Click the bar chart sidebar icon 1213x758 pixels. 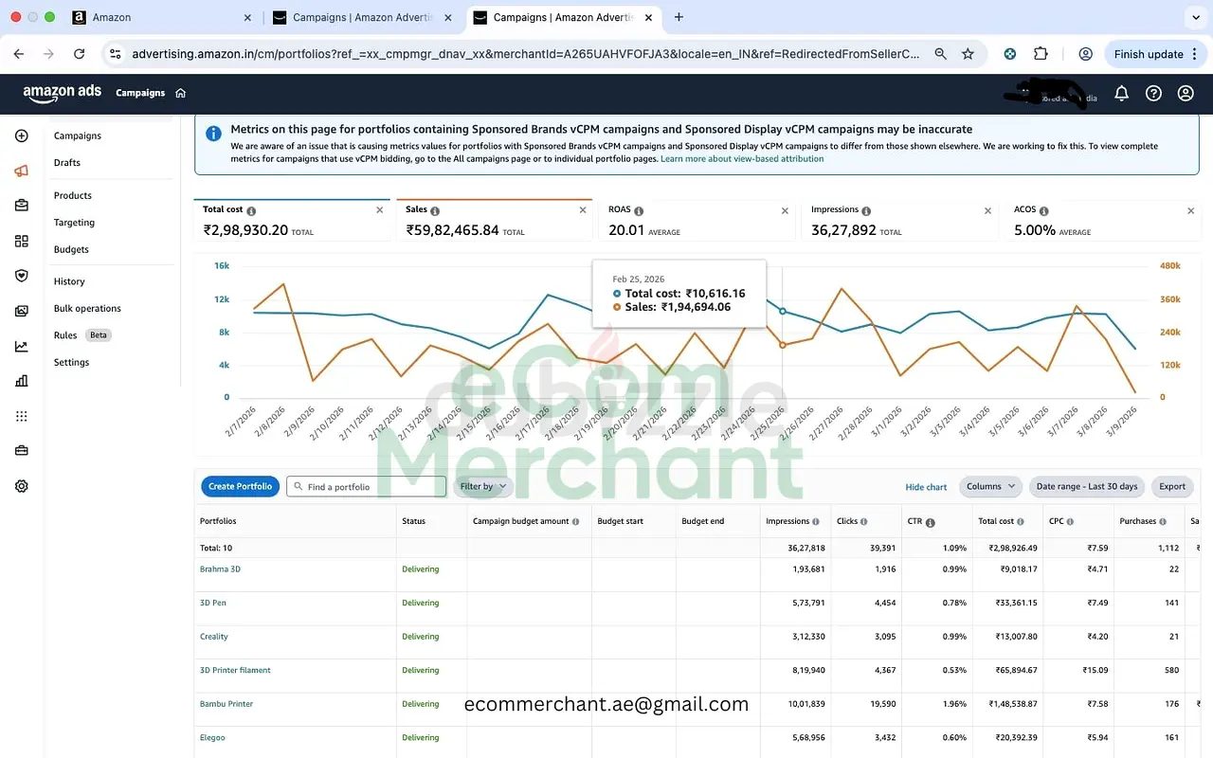point(22,381)
